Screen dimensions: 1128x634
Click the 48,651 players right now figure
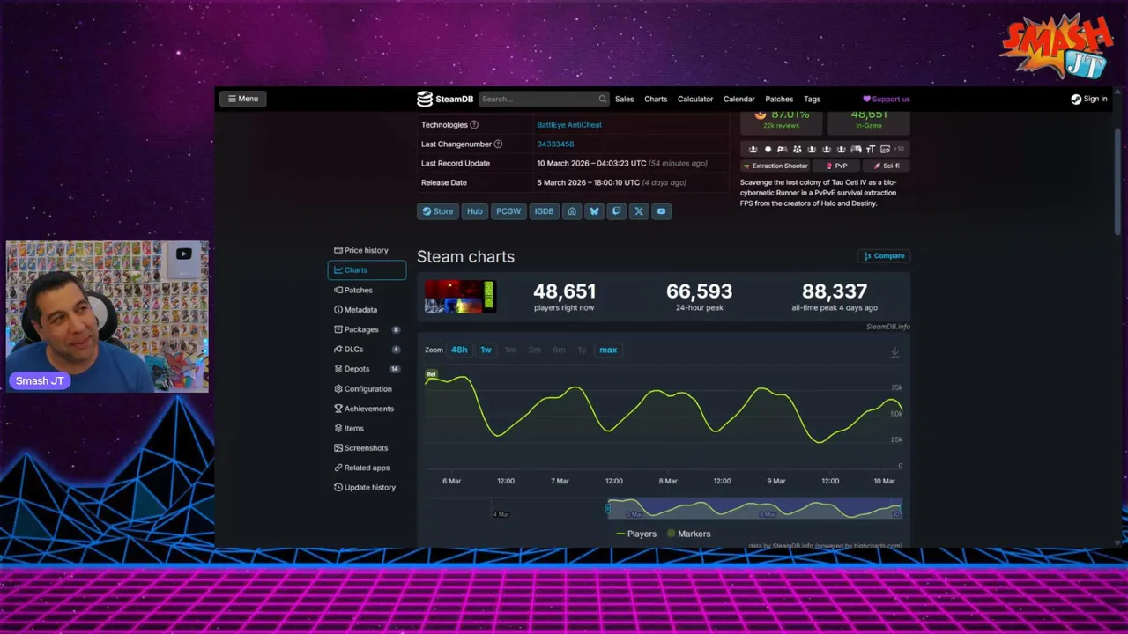click(x=564, y=291)
